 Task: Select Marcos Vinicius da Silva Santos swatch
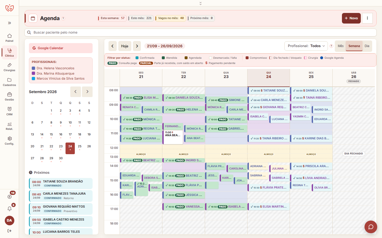point(33,79)
